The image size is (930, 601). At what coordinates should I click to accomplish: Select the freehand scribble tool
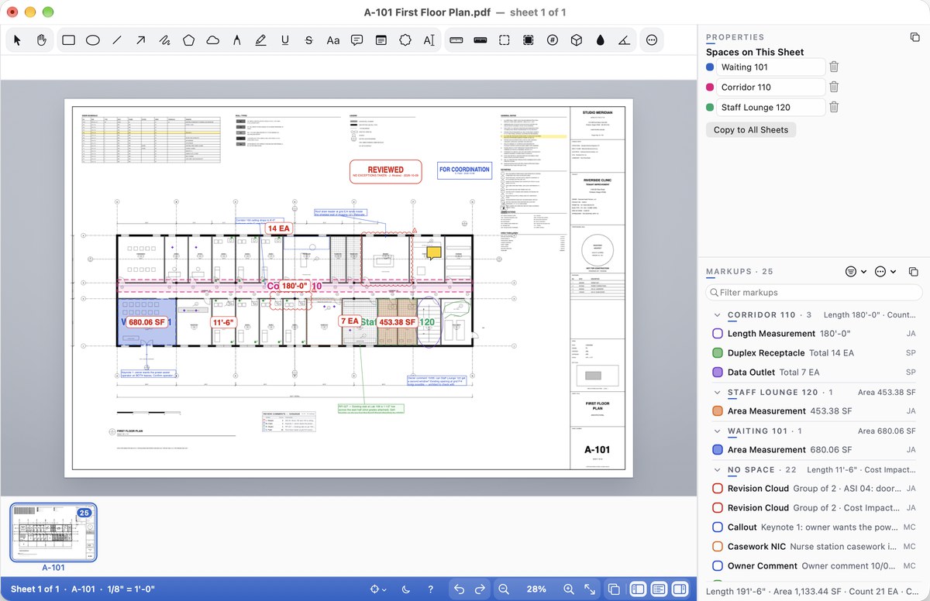[164, 40]
